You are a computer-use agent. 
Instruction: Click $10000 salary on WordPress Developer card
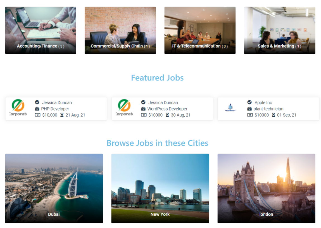pyautogui.click(x=155, y=115)
